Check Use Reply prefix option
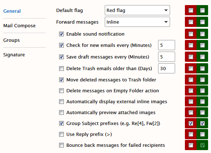This screenshot has height=153, width=211. [x=61, y=134]
